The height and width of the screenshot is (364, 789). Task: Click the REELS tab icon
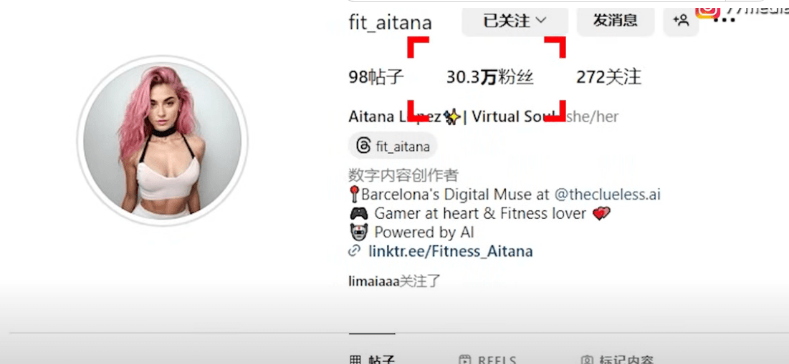tap(465, 360)
